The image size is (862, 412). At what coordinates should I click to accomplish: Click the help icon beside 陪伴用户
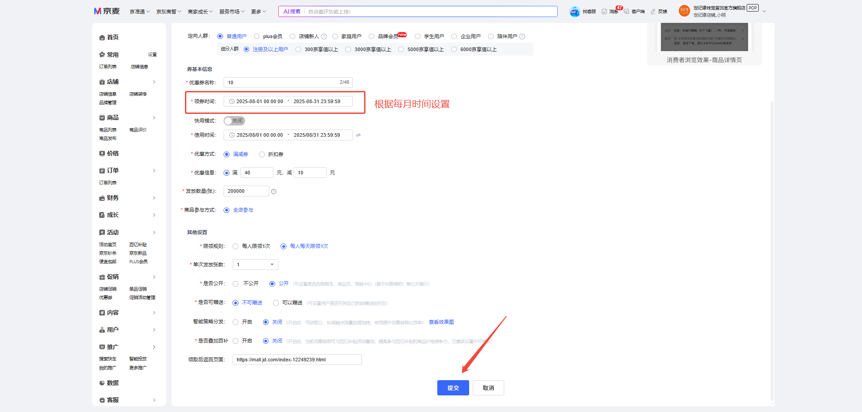[522, 36]
